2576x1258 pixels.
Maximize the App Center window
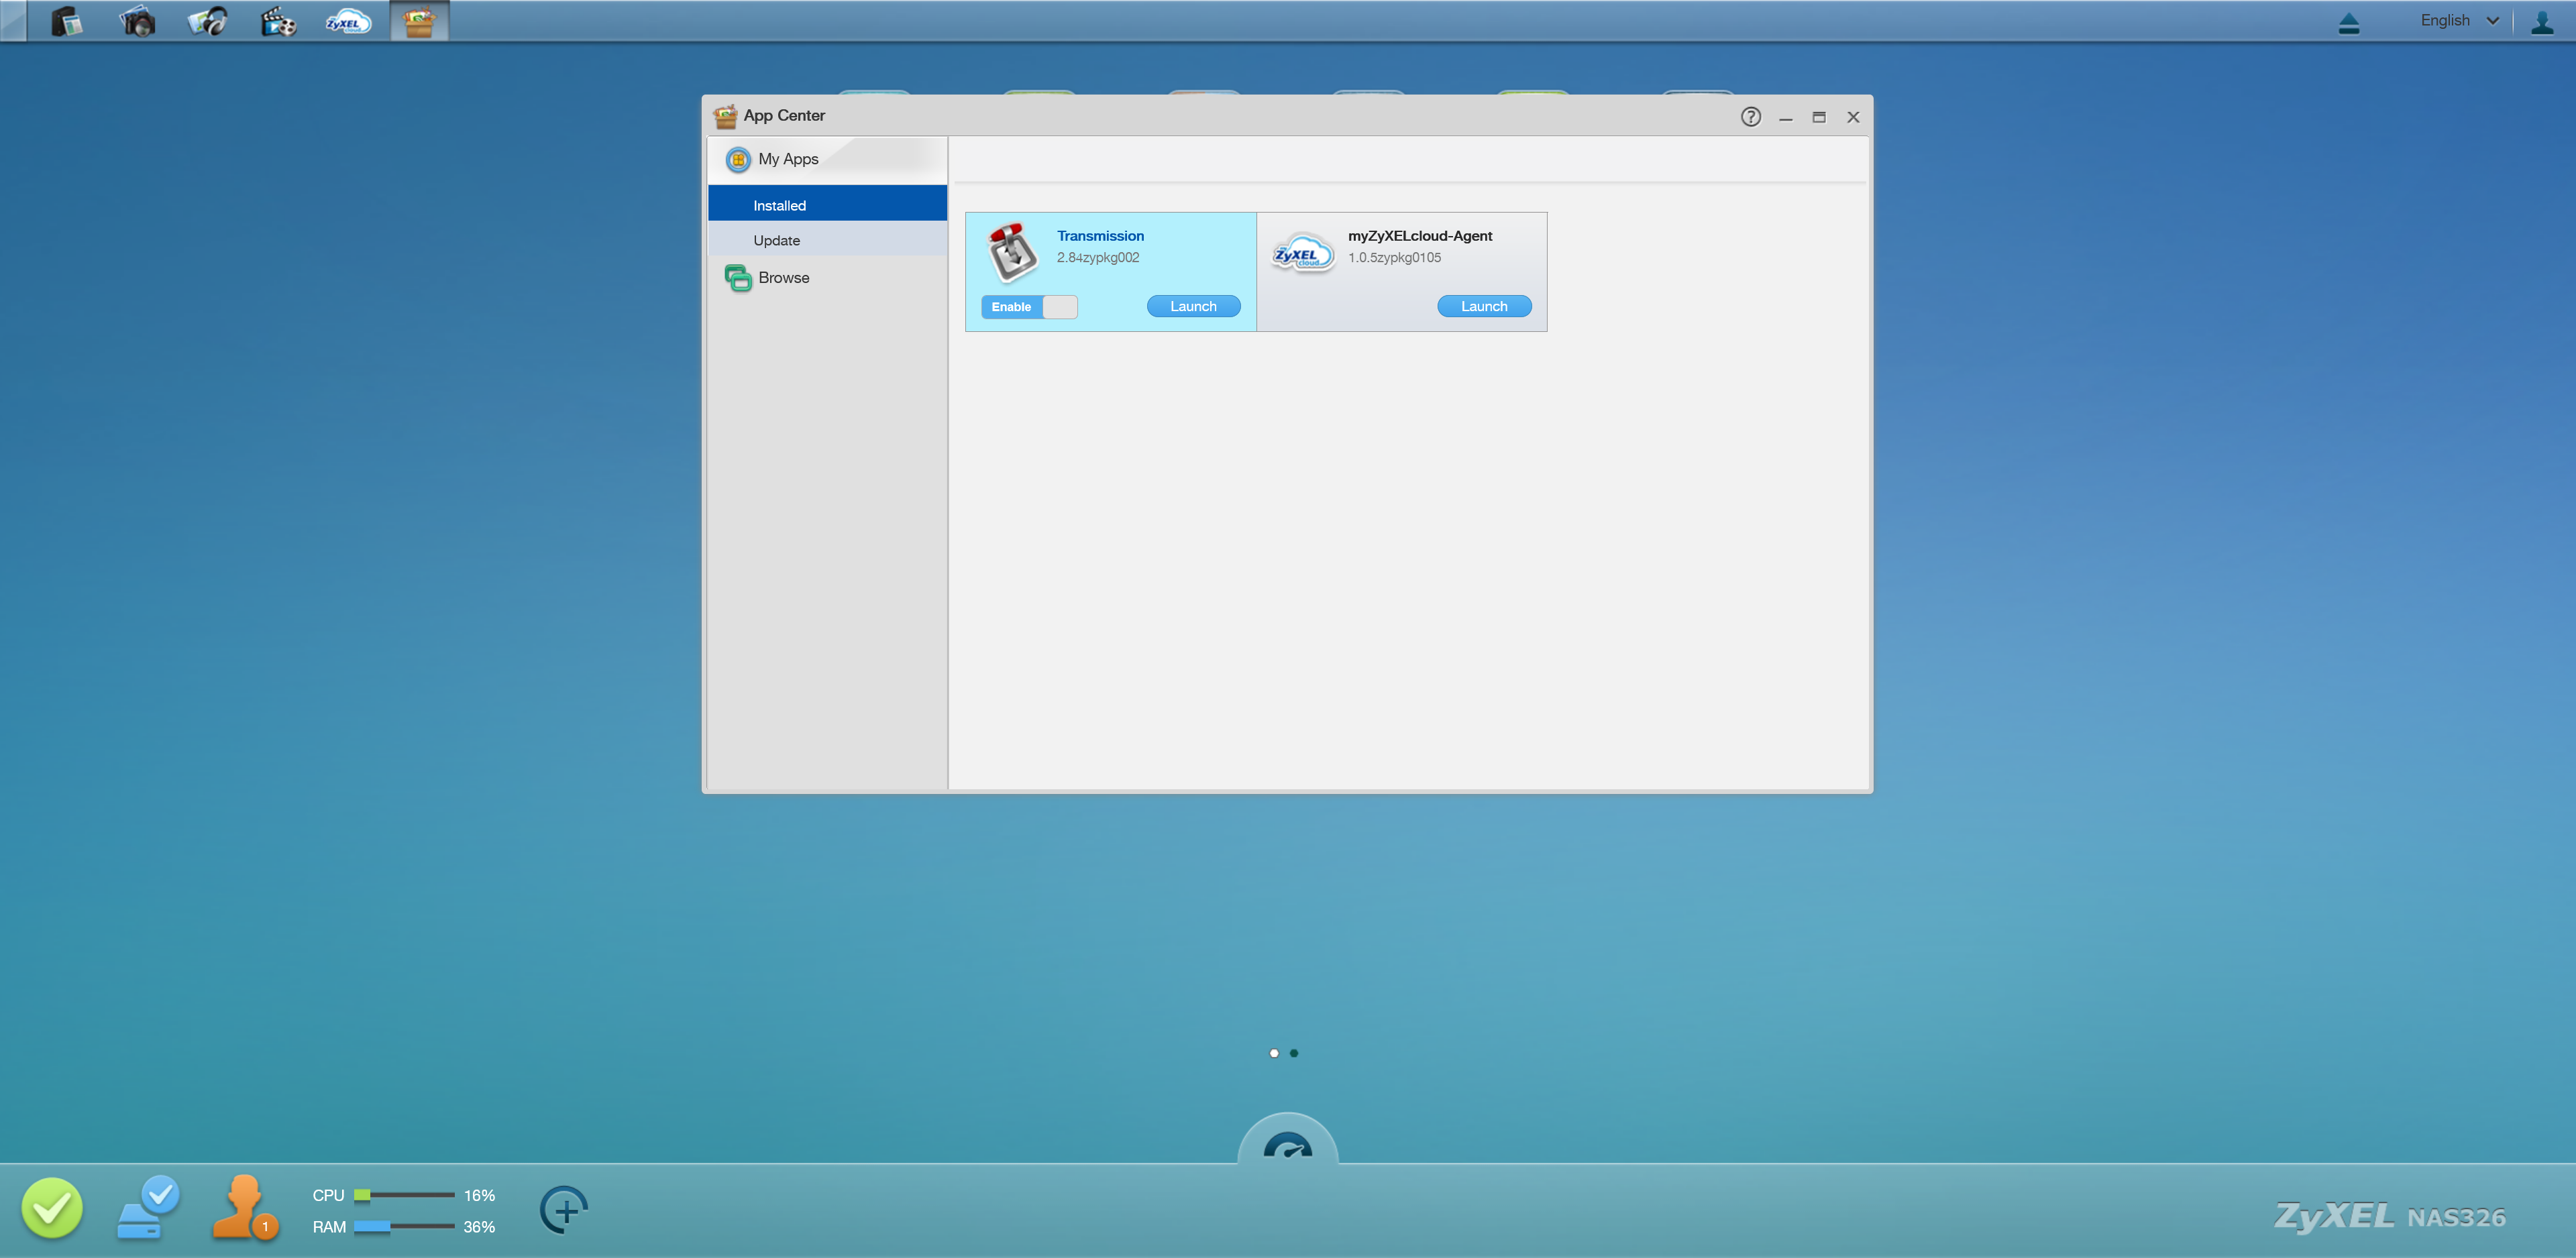pyautogui.click(x=1819, y=117)
